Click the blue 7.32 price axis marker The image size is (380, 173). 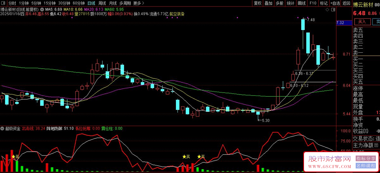coord(344,23)
